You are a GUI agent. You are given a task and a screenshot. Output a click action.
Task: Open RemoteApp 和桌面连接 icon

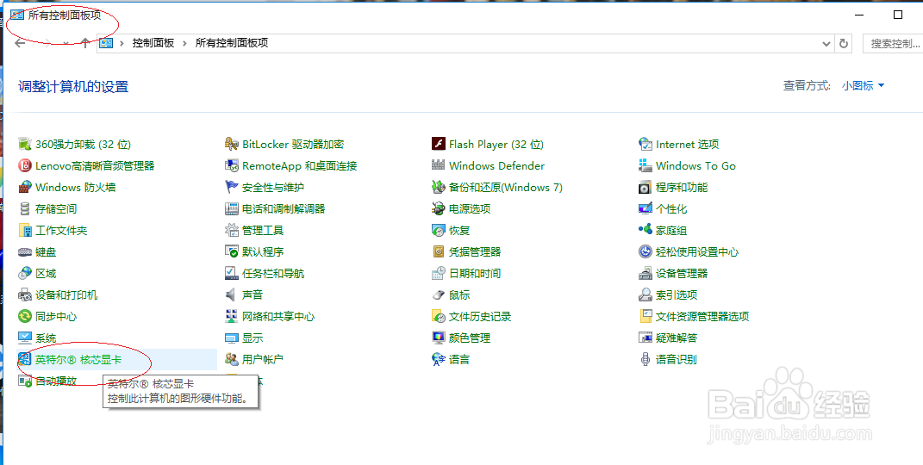click(231, 166)
